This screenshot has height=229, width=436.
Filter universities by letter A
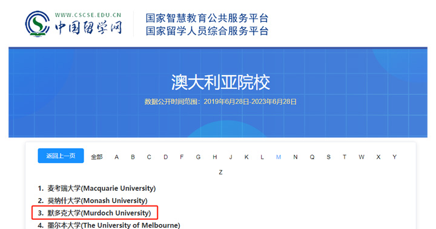click(116, 157)
